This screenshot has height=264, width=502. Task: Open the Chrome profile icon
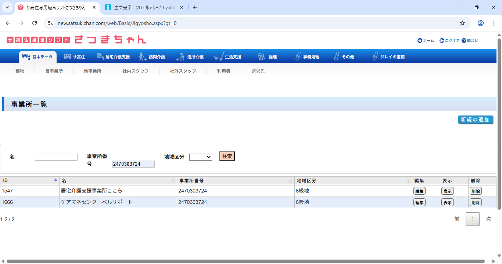480,23
